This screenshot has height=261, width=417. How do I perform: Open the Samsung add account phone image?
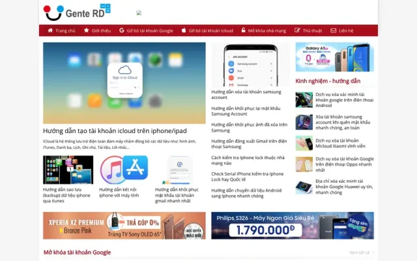click(250, 65)
